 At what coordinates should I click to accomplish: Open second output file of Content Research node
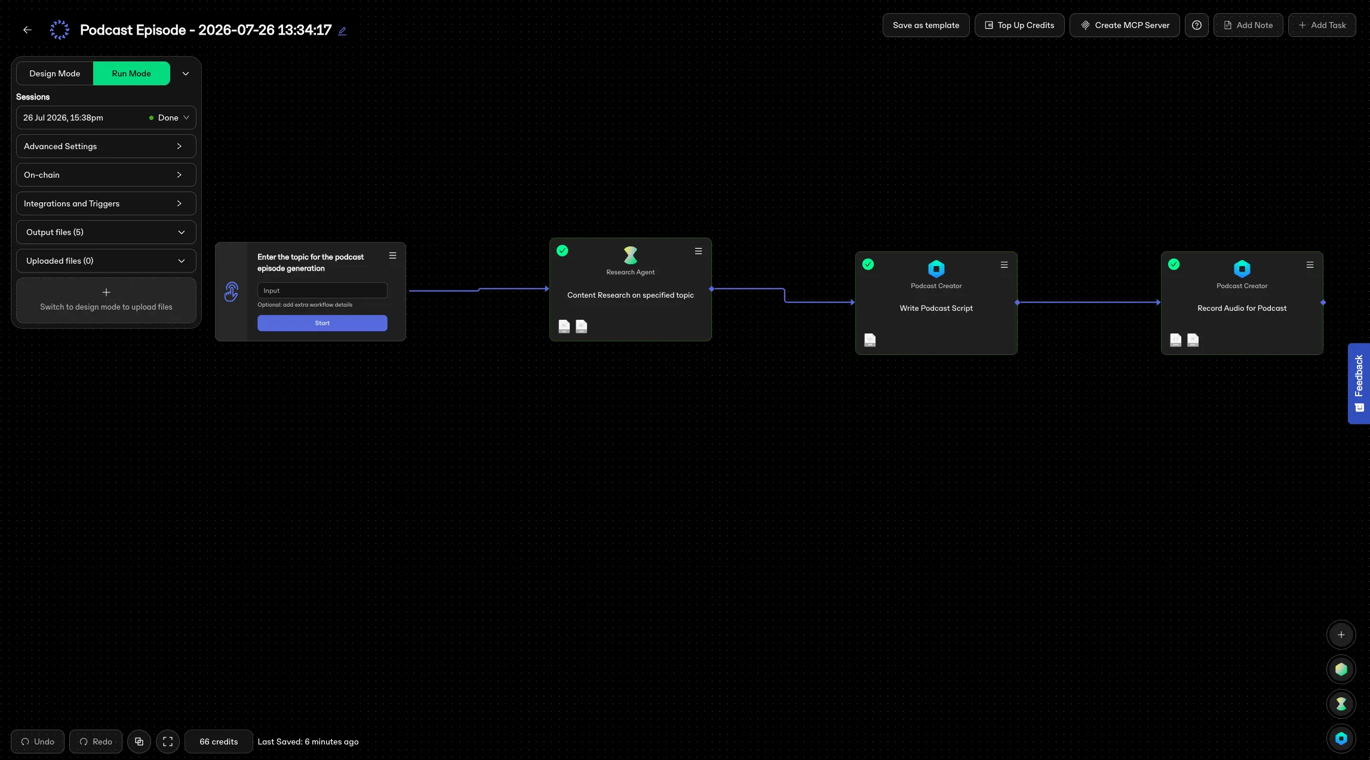pos(582,326)
